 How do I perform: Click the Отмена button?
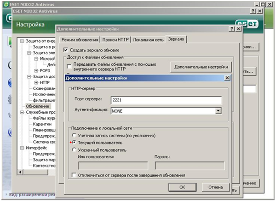point(216,187)
